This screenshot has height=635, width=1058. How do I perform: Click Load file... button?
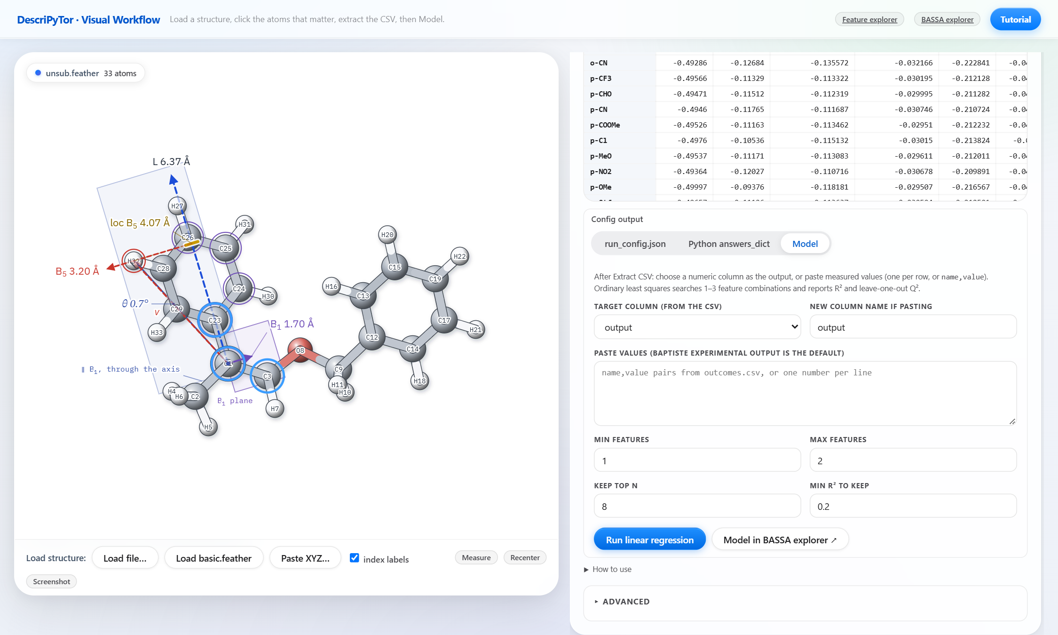tap(125, 558)
